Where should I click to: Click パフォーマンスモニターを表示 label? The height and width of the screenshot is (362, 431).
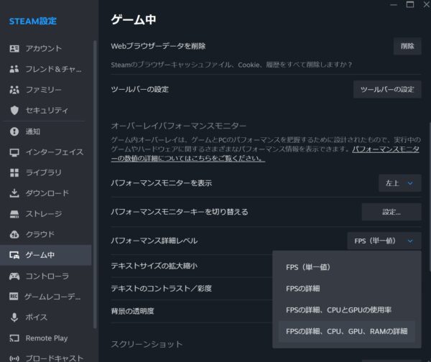click(x=162, y=183)
